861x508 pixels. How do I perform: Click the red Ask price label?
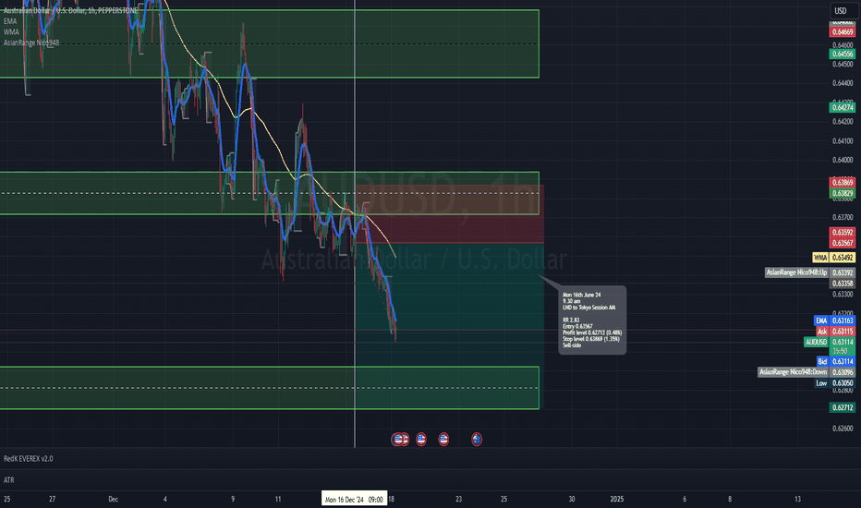(835, 332)
